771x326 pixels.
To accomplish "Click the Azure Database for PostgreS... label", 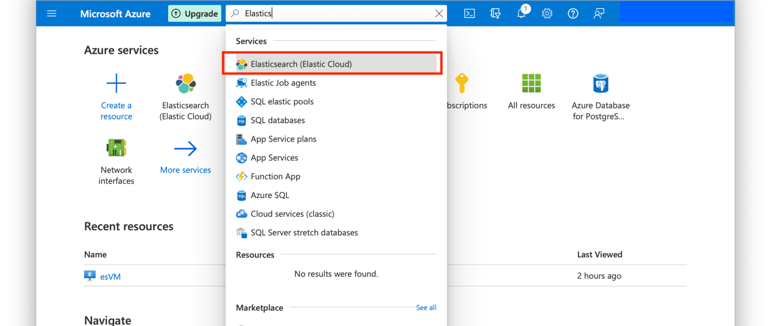I will coord(600,111).
